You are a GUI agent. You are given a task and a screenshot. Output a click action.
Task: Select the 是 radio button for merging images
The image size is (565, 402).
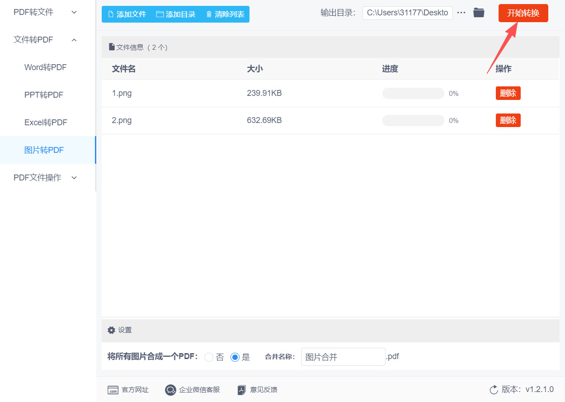click(235, 357)
